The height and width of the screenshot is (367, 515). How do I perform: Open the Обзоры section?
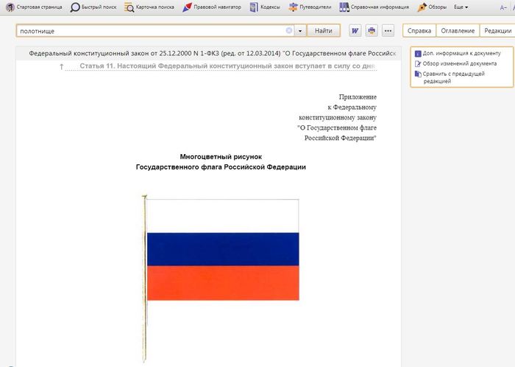coord(422,7)
